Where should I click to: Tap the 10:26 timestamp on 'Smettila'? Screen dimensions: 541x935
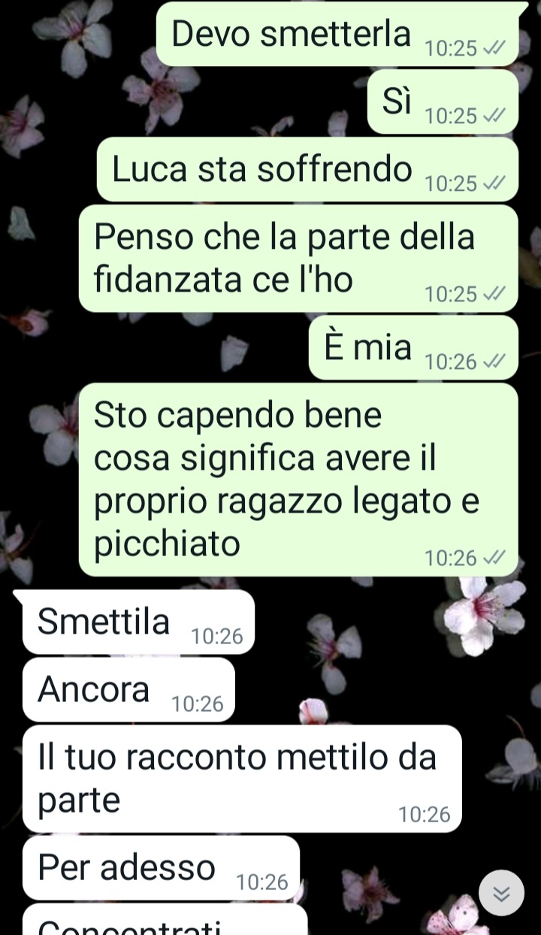pyautogui.click(x=217, y=637)
